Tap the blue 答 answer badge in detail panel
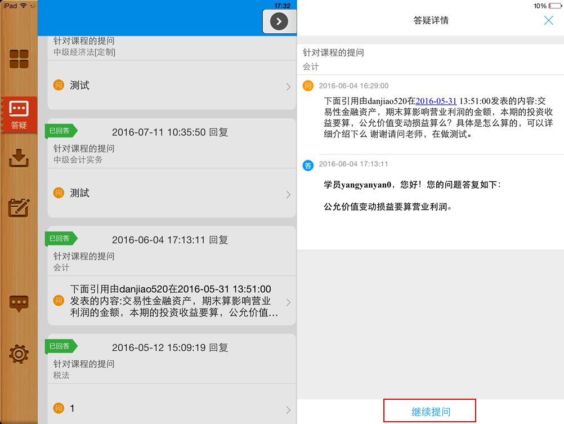The height and width of the screenshot is (424, 564). pyautogui.click(x=308, y=166)
